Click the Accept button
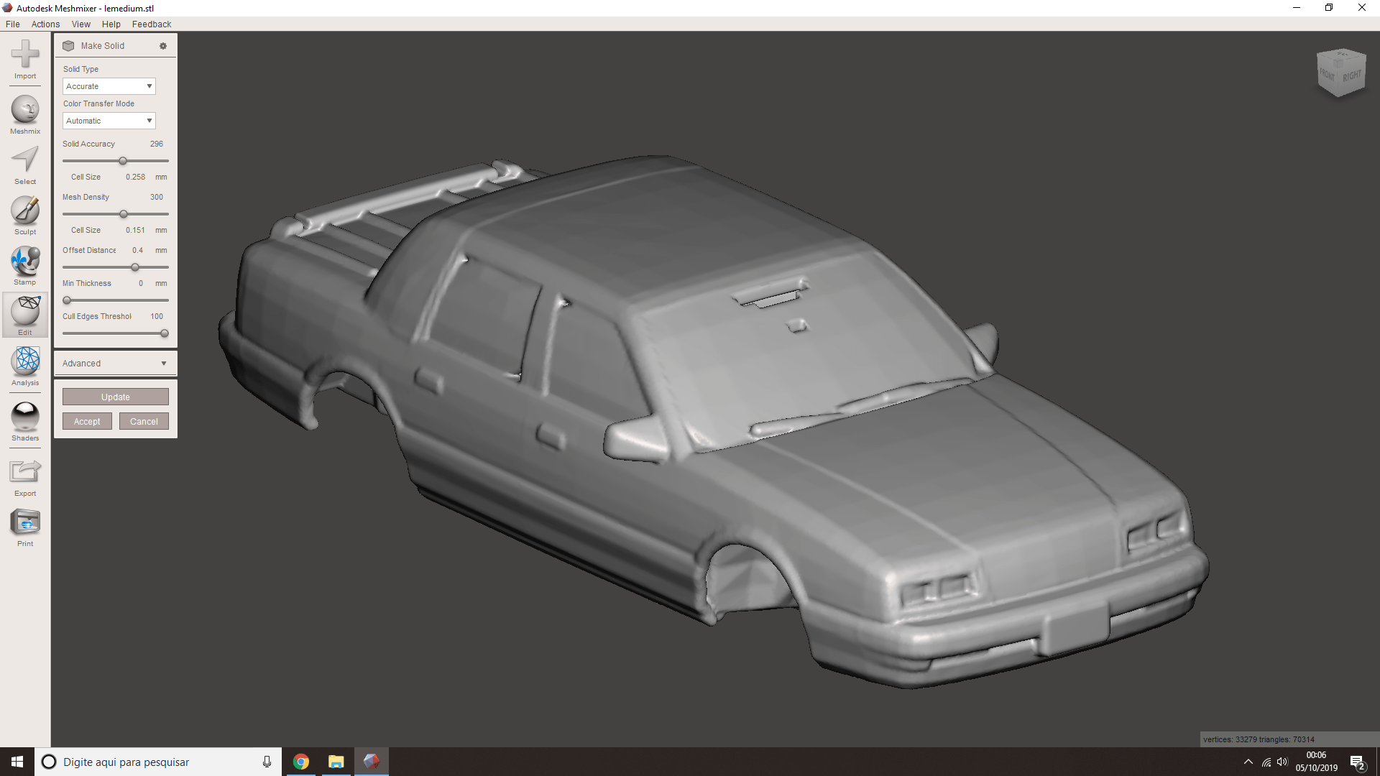Image resolution: width=1380 pixels, height=776 pixels. pos(87,422)
